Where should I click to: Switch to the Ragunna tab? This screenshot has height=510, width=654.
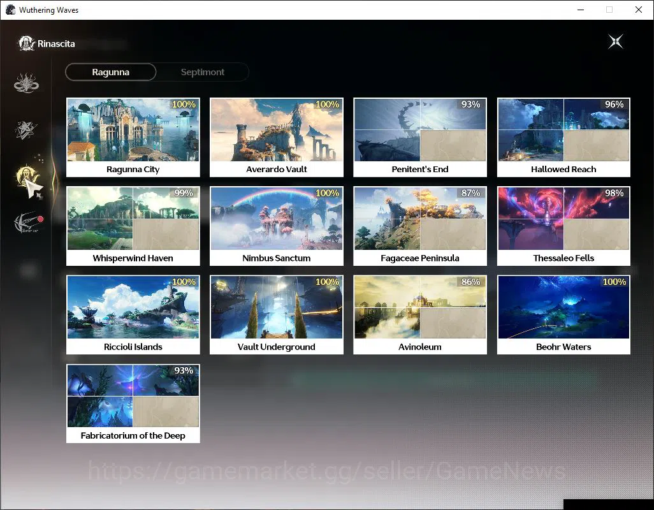coord(110,72)
